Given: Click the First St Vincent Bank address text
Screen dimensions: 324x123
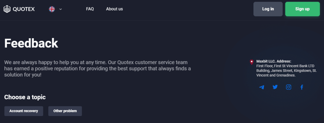Looking at the screenshot, I should tap(287, 71).
